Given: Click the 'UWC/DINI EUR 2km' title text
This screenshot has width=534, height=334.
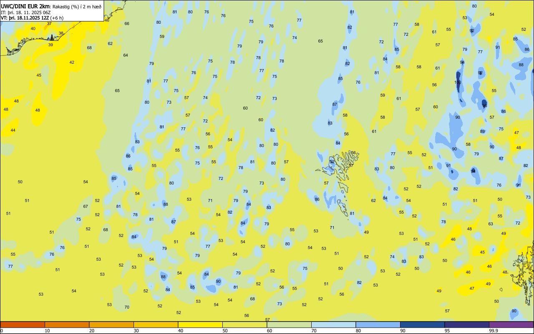Looking at the screenshot, I should [x=25, y=6].
